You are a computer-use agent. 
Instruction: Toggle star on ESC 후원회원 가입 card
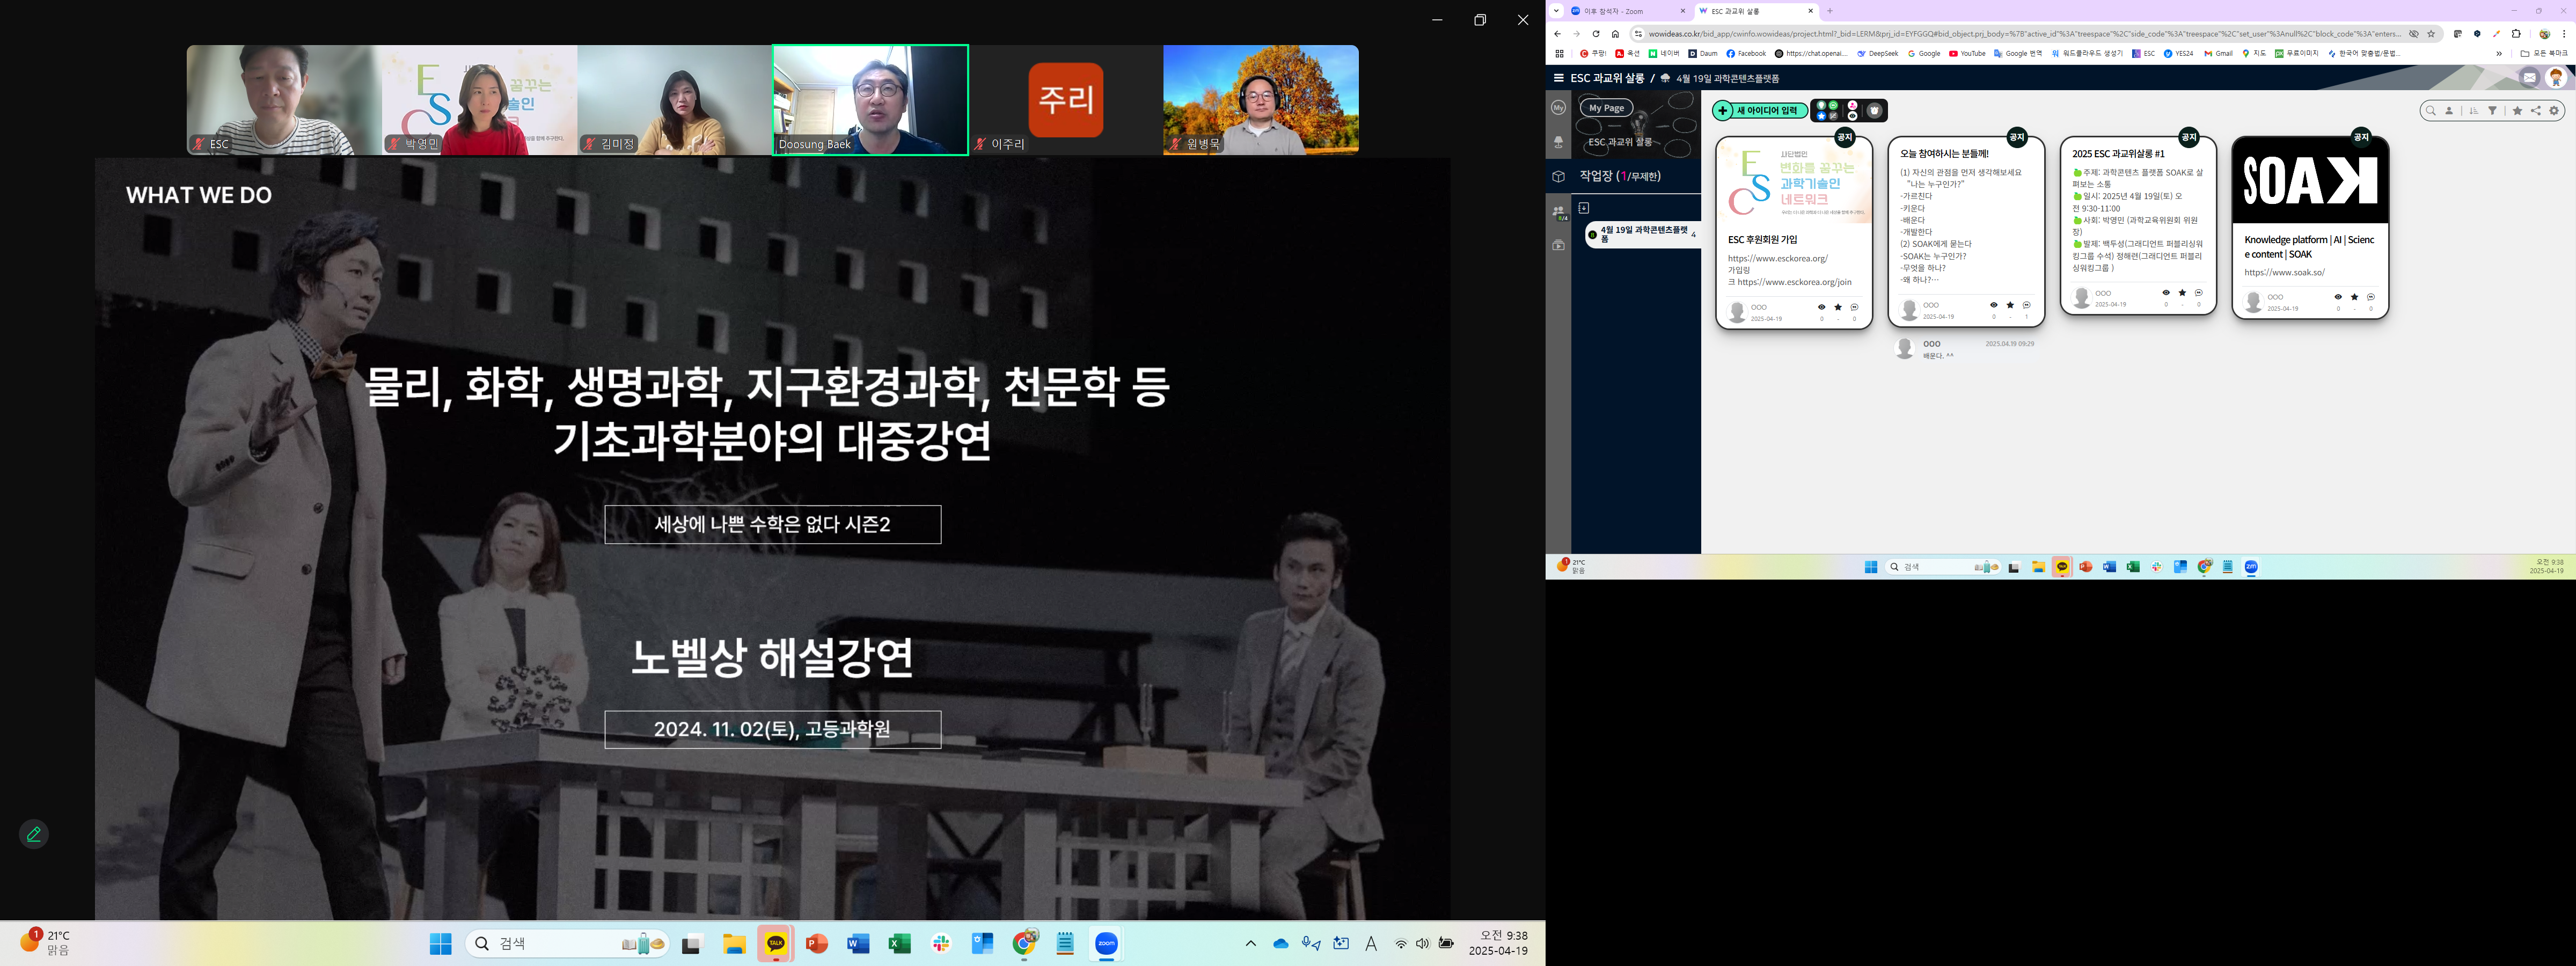click(1838, 307)
